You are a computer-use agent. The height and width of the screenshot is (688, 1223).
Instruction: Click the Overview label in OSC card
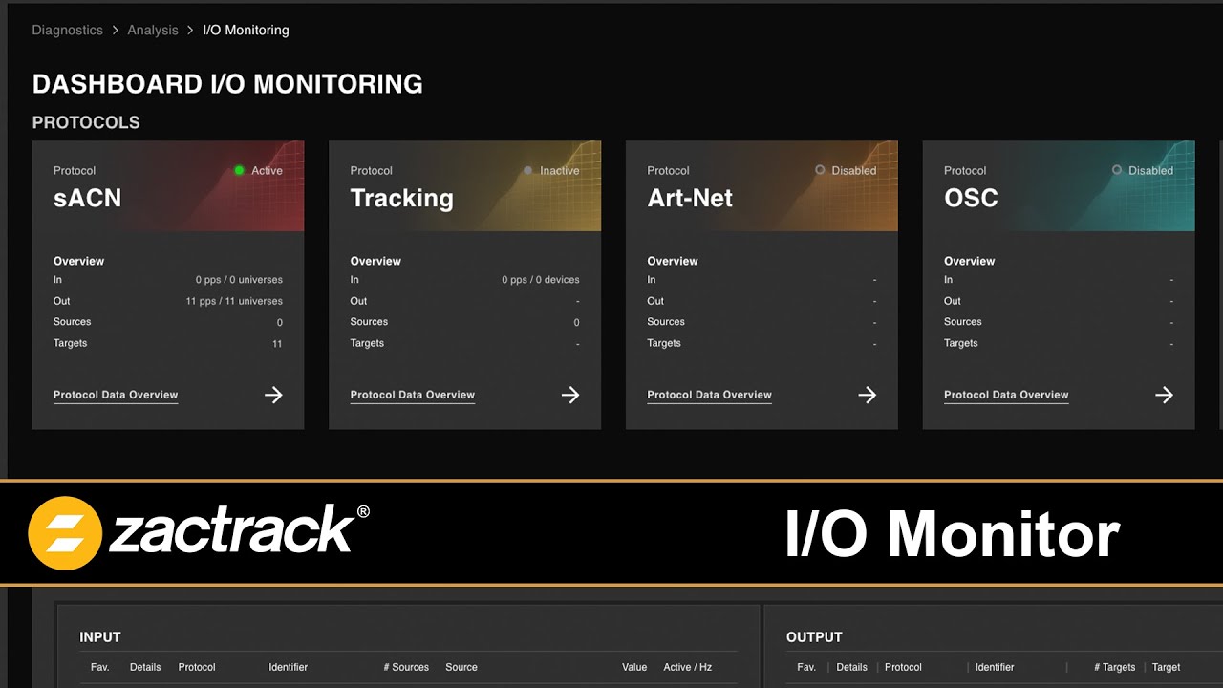(969, 261)
